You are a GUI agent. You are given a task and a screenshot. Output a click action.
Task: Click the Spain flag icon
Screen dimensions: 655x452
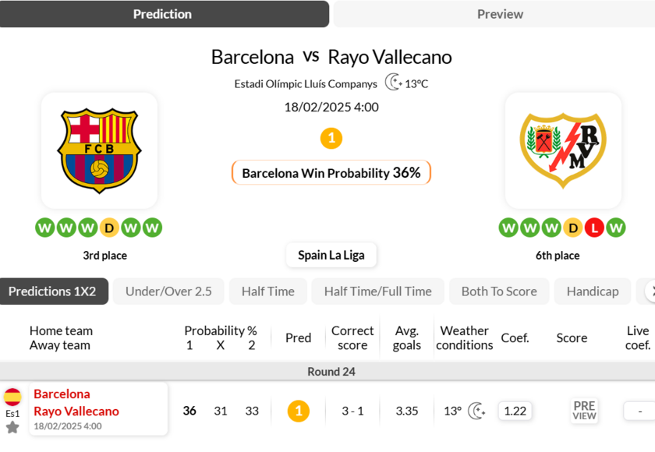(12, 397)
